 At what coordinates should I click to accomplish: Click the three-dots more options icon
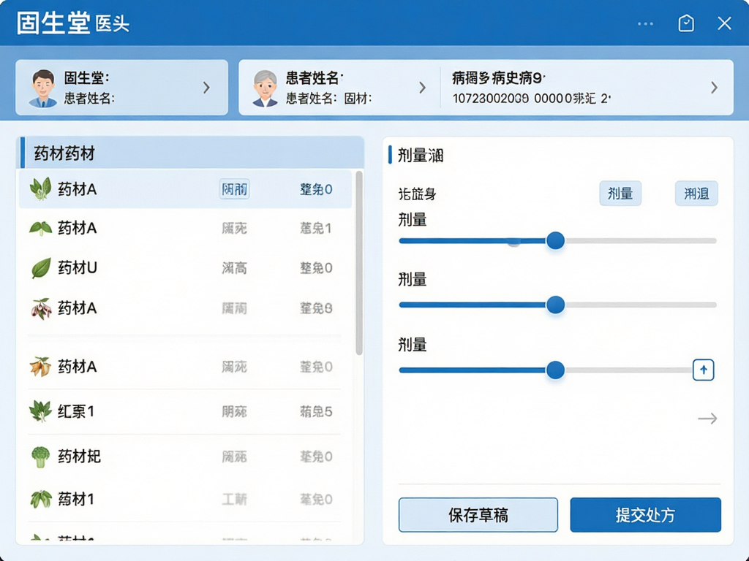pyautogui.click(x=645, y=24)
